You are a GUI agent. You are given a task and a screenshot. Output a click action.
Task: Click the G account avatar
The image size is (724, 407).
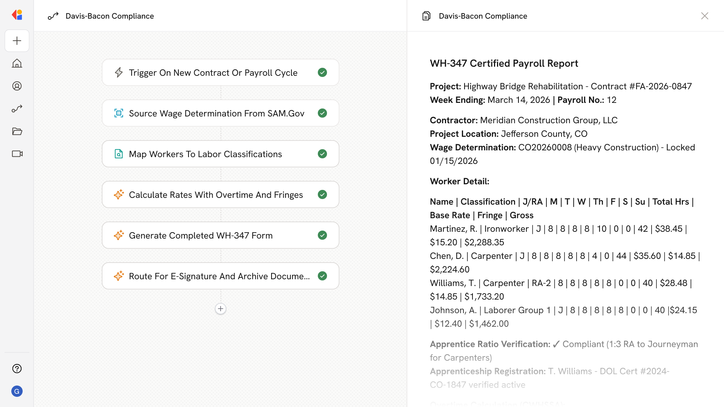coord(17,391)
